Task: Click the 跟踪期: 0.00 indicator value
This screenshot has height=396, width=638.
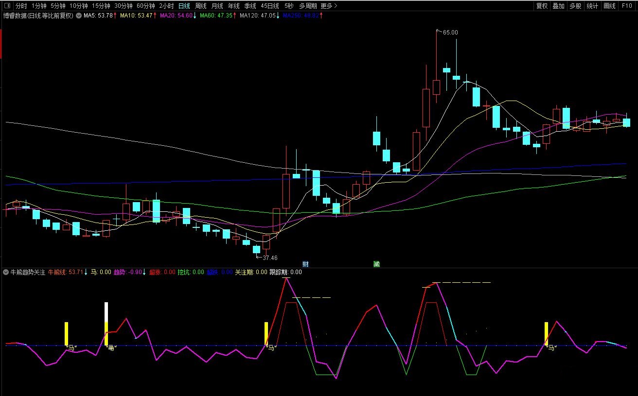Action: pos(285,272)
